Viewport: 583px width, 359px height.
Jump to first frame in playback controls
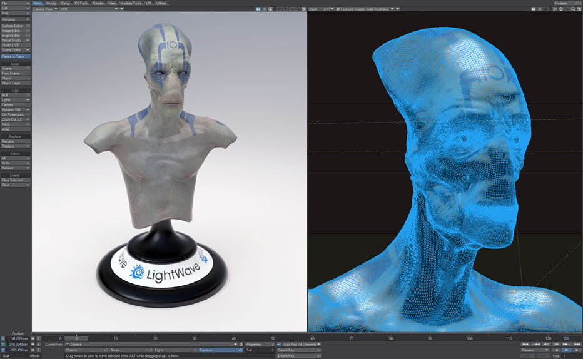click(x=525, y=344)
